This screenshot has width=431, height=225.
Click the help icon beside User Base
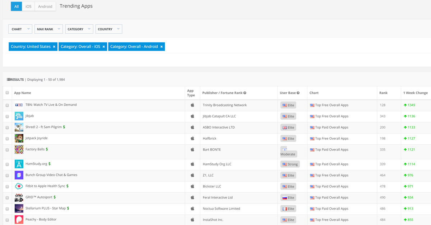point(298,93)
